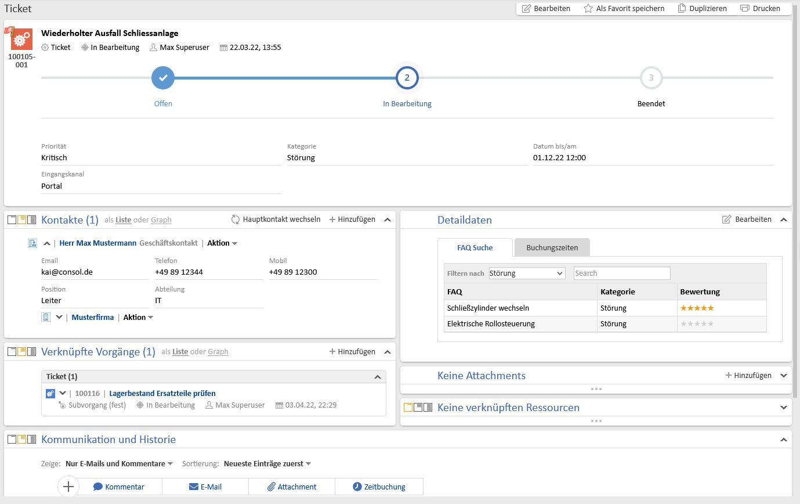Click the Hauptkontakt wechseln swap icon
This screenshot has height=504, width=800.
235,219
